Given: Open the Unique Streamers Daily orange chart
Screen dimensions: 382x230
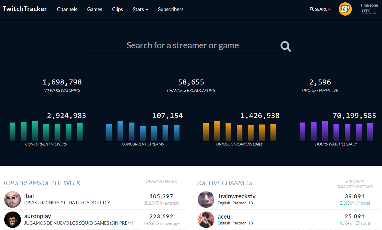Looking at the screenshot, I should [239, 131].
